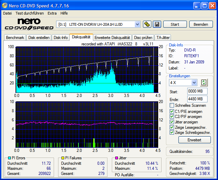218x180 pixels.
Task: Click Jitter Durchschnitt value 10.44 %
Action: (x=152, y=163)
